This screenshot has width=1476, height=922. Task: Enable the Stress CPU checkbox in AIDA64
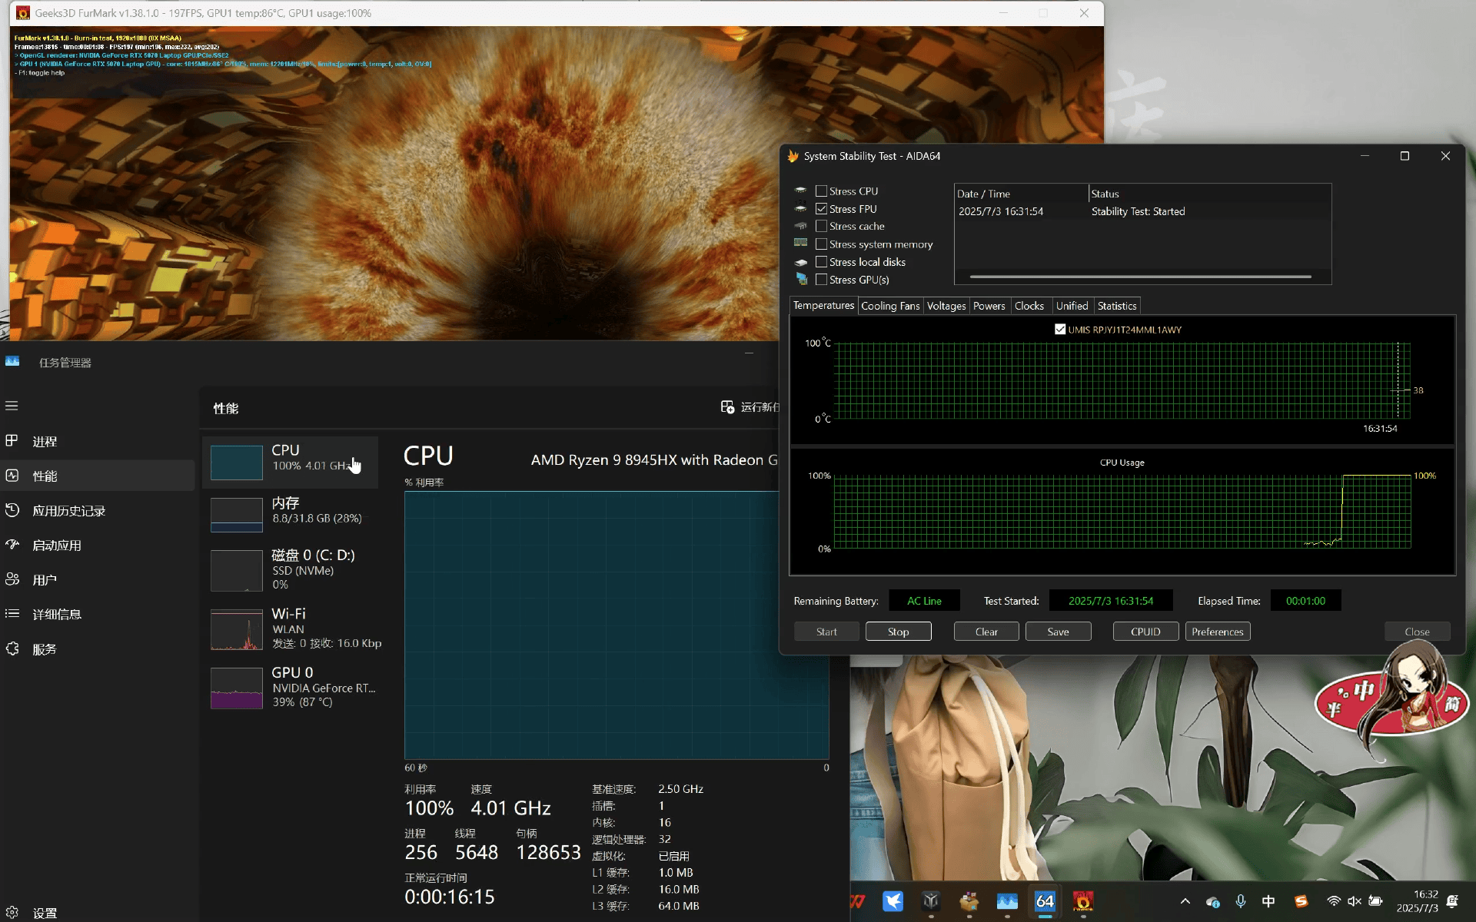pyautogui.click(x=821, y=191)
